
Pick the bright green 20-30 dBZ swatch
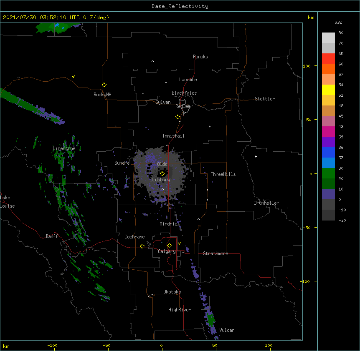point(328,173)
